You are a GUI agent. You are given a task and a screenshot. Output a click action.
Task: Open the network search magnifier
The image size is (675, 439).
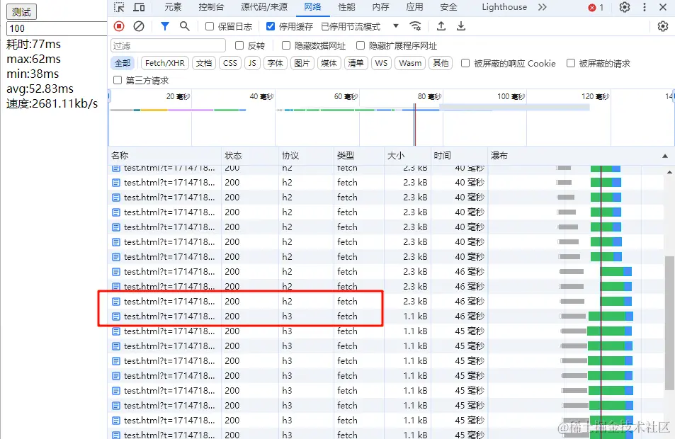pos(184,26)
